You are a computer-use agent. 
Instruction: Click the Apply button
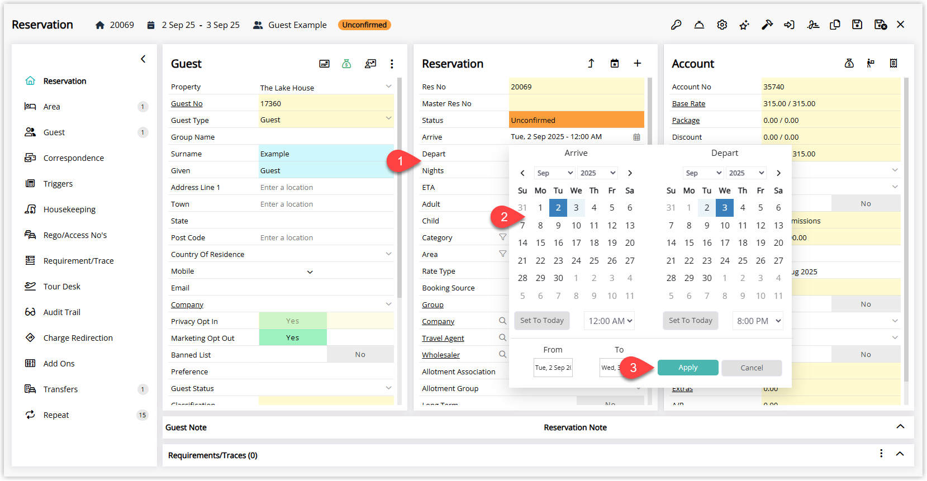click(688, 368)
